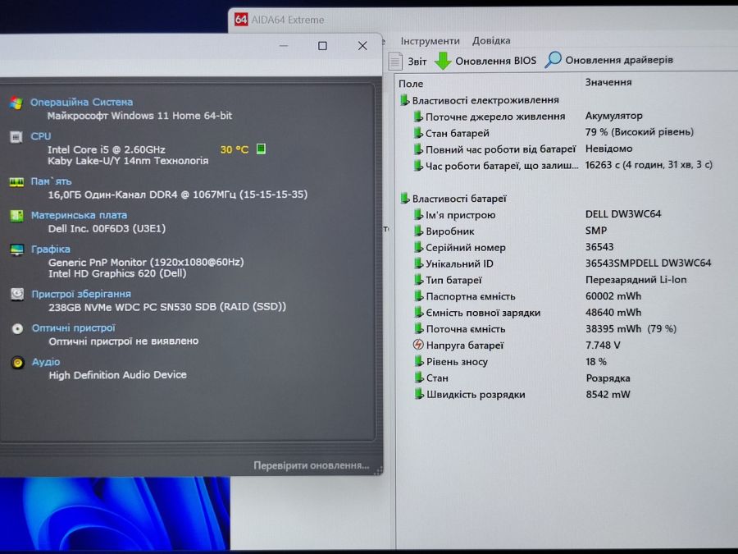This screenshot has height=554, width=738.
Task: Select the value '48640 mWh'
Action: (x=613, y=313)
